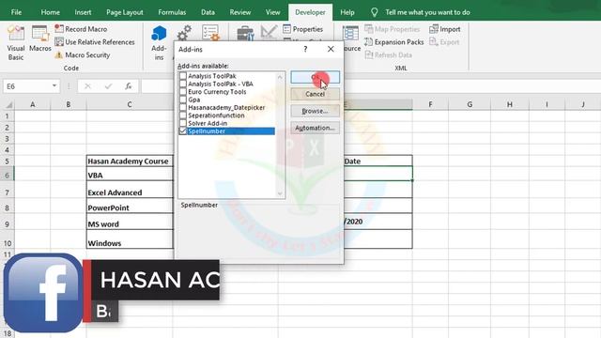Screen dimensions: 601x338
Task: Switch to the Review tab
Action: [x=240, y=12]
